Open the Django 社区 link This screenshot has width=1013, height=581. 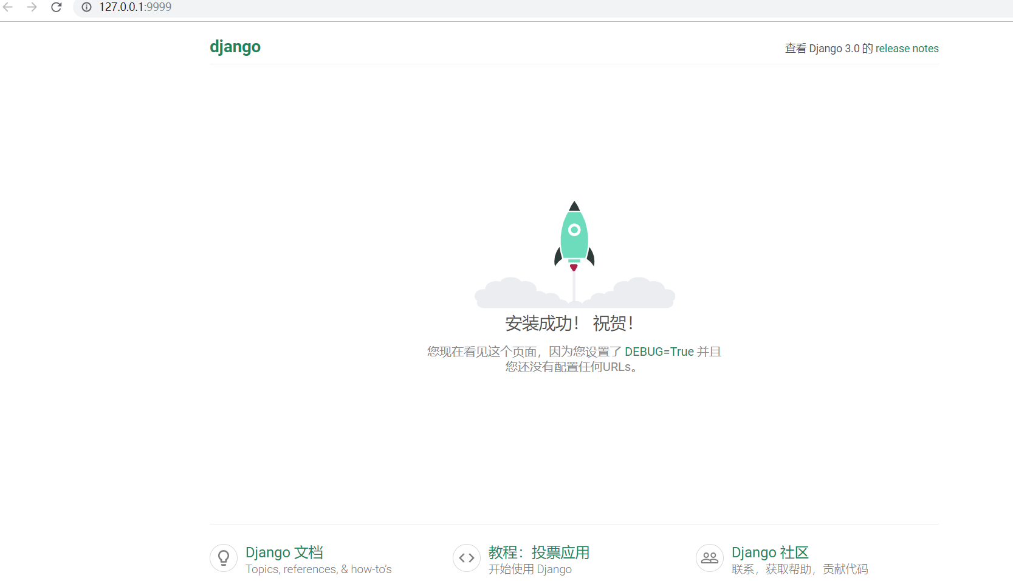[770, 552]
